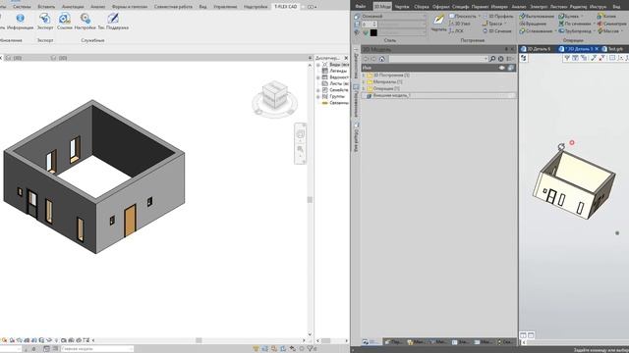Click the Массив operation
Viewport: 629px width, 353px height.
(608, 30)
